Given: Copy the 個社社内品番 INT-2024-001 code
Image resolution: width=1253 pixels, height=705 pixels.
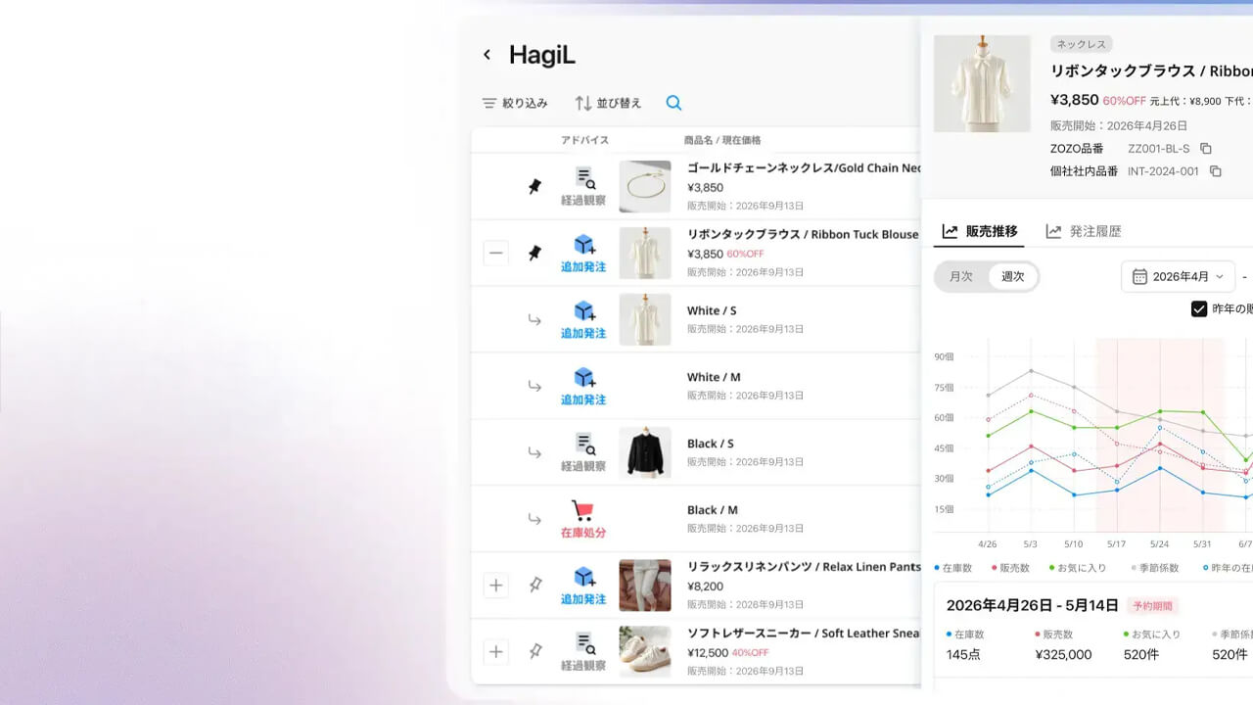Looking at the screenshot, I should 1216,171.
